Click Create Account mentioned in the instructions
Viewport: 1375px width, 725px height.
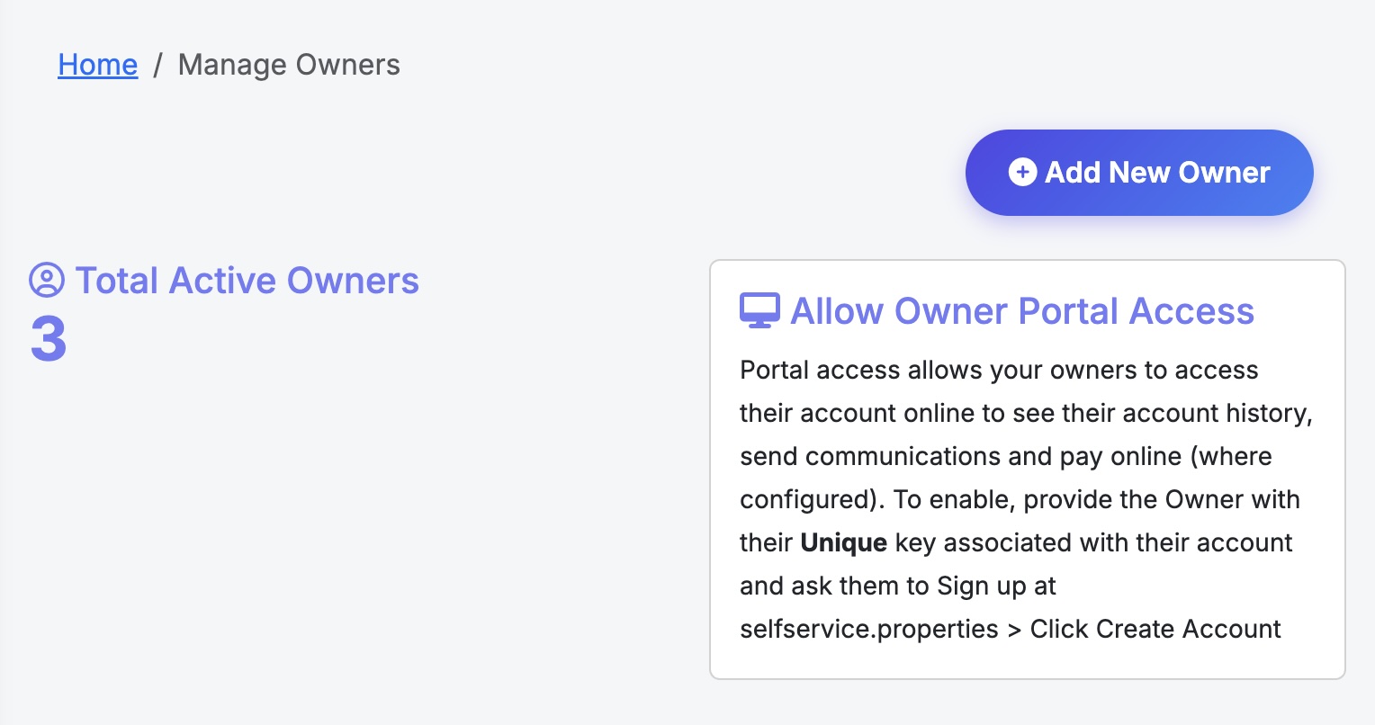(x=1155, y=629)
